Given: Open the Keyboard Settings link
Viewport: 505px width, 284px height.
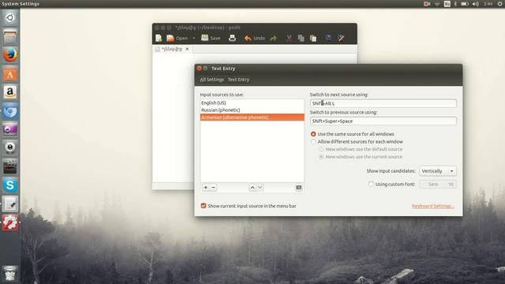Looking at the screenshot, I should click(433, 206).
